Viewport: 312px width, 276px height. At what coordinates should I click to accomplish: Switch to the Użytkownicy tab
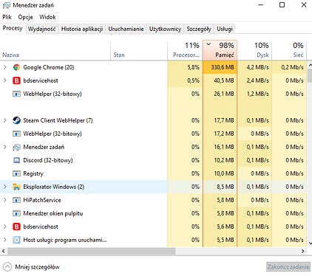165,29
